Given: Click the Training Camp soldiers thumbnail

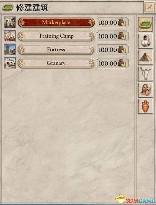Looking at the screenshot, I should click(x=10, y=36).
